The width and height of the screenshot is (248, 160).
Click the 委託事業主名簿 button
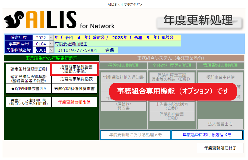pos(220,77)
